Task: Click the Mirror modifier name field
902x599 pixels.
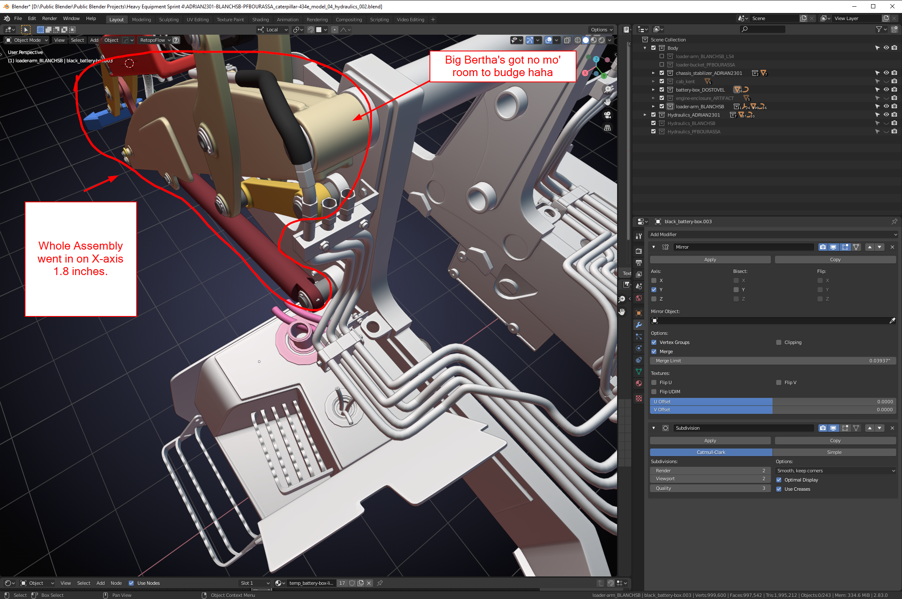Action: [x=744, y=247]
